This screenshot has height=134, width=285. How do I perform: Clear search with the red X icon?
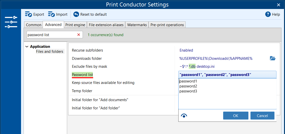click(79, 35)
